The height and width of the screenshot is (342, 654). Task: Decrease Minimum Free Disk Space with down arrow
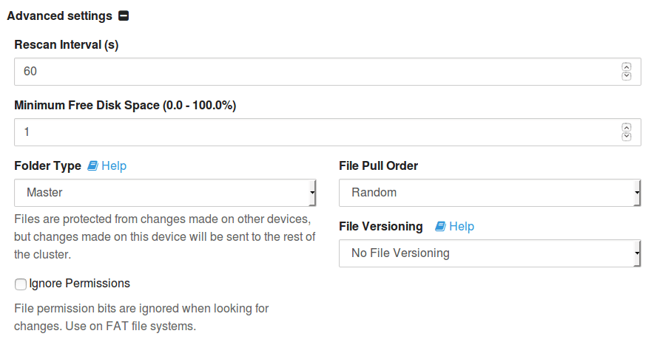coord(627,137)
